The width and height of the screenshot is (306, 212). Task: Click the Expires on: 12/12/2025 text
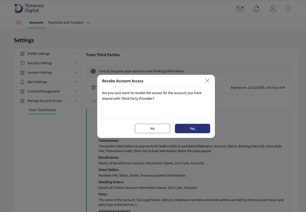(248, 87)
